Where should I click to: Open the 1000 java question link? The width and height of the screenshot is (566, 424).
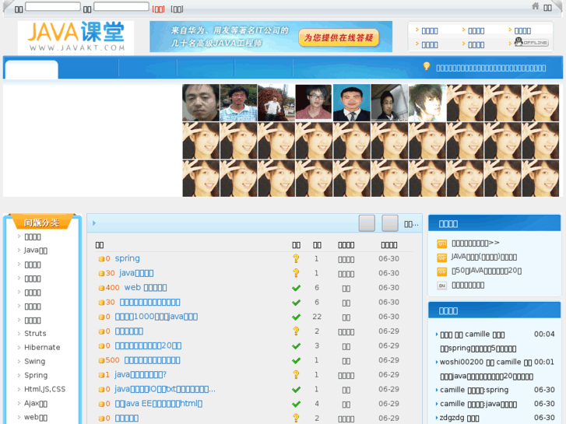[156, 317]
